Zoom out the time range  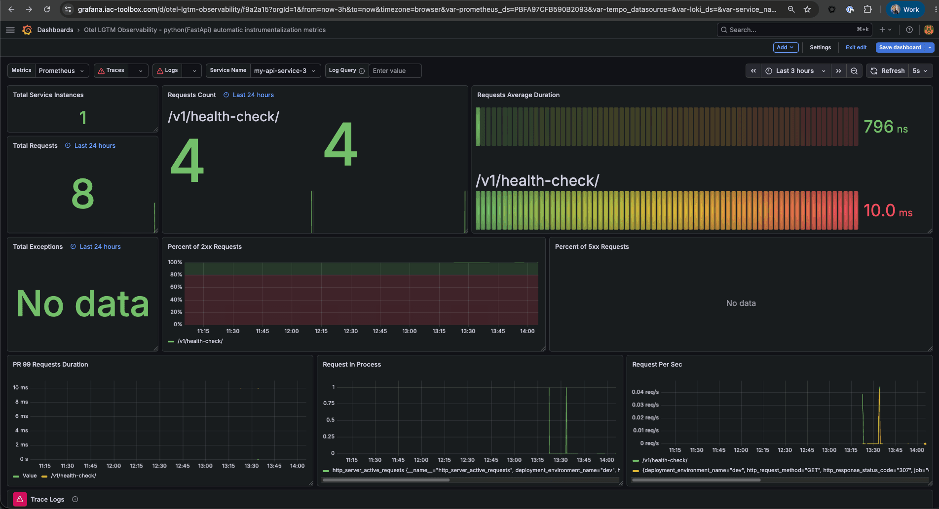(x=854, y=71)
